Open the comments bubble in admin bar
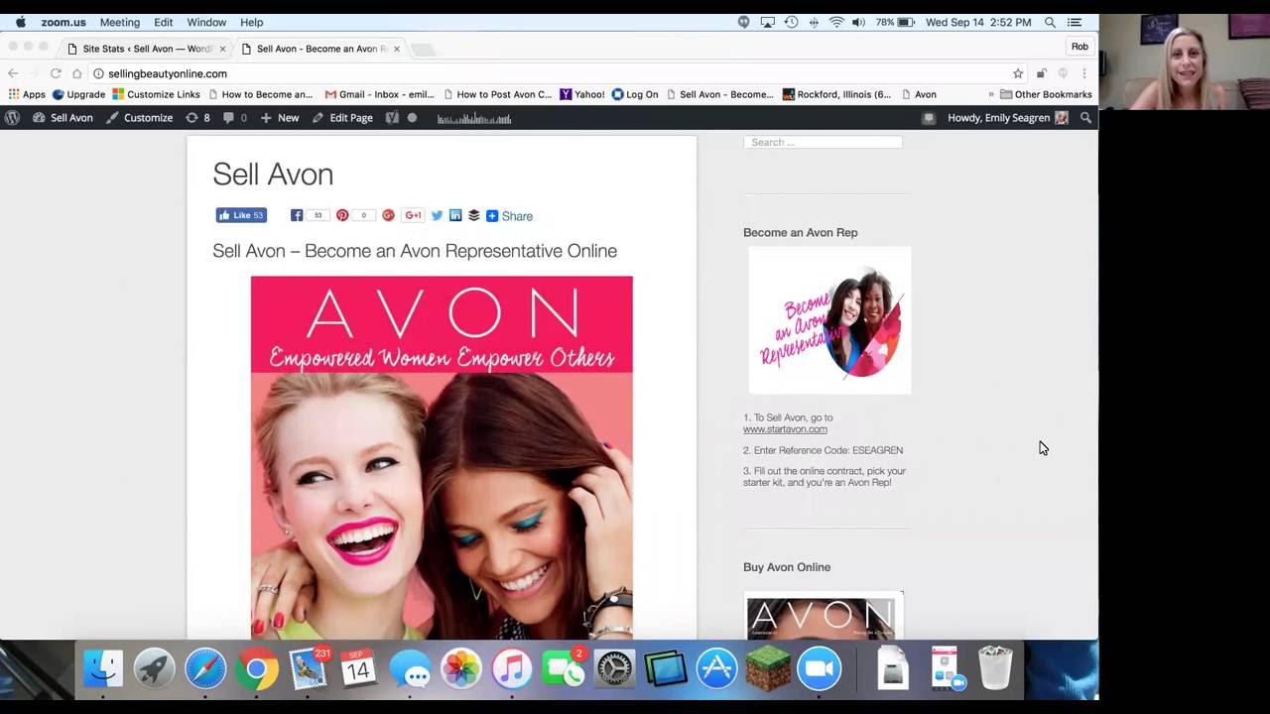Image resolution: width=1270 pixels, height=714 pixels. 235,118
